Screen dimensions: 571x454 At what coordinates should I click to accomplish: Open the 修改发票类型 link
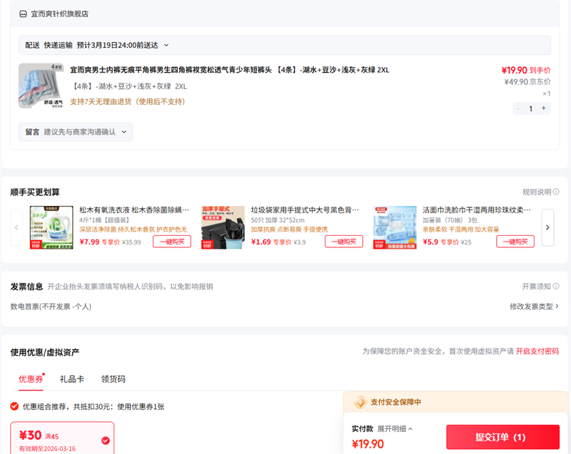[534, 306]
